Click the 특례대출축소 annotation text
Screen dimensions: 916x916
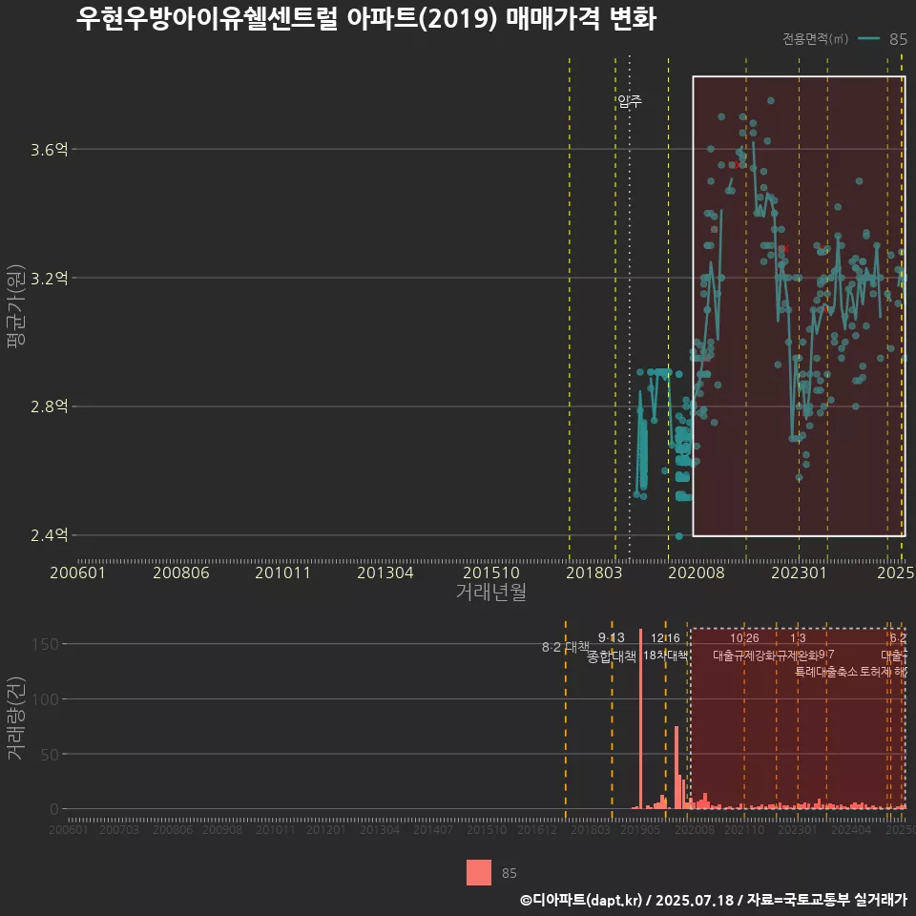click(x=826, y=672)
